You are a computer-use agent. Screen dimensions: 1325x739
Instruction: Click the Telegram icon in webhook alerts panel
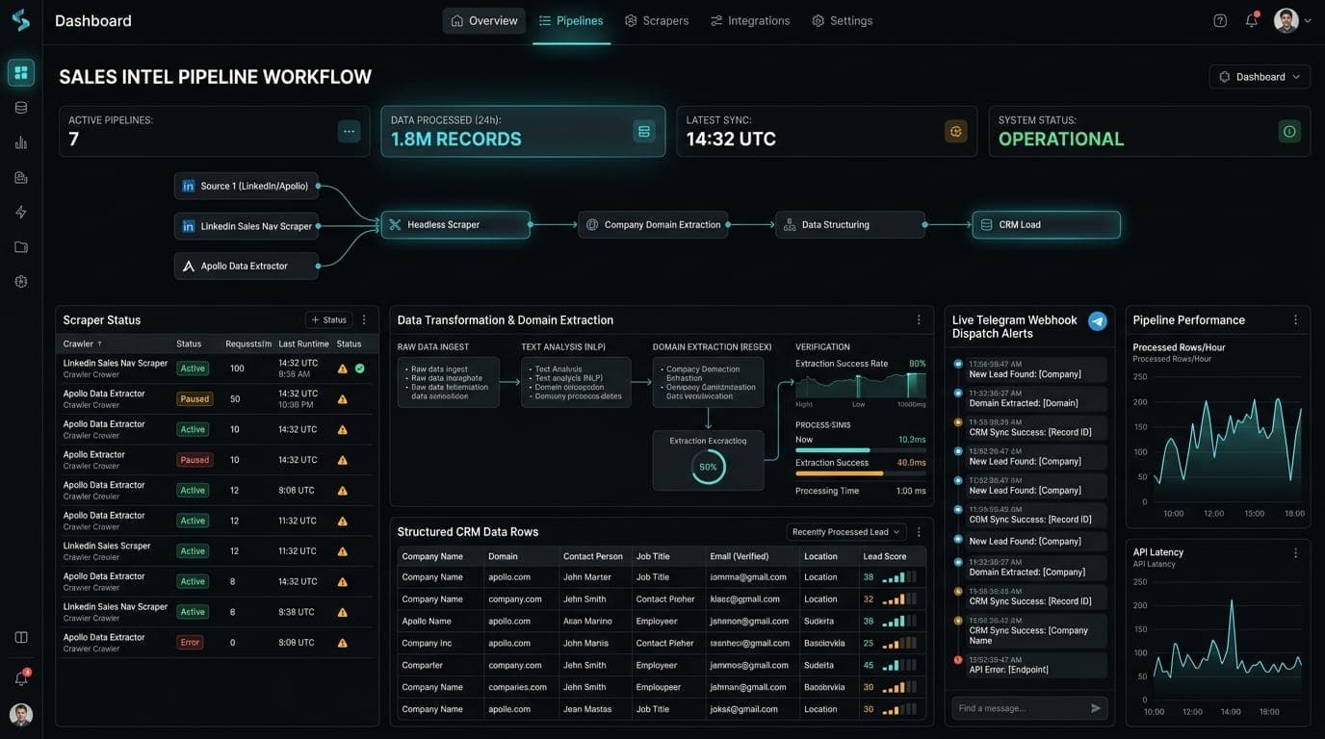[1097, 321]
